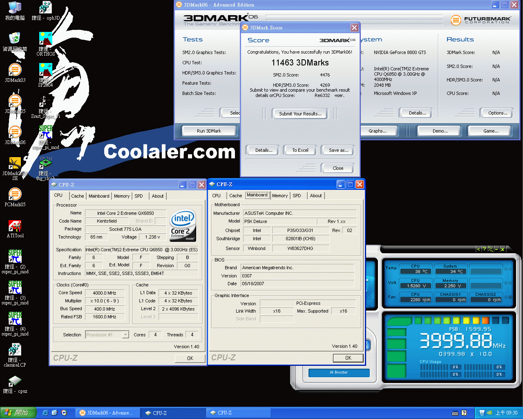Screen dimensions: 523x419
Task: Open Memory tab in left CPU-Z window
Action: [122, 196]
